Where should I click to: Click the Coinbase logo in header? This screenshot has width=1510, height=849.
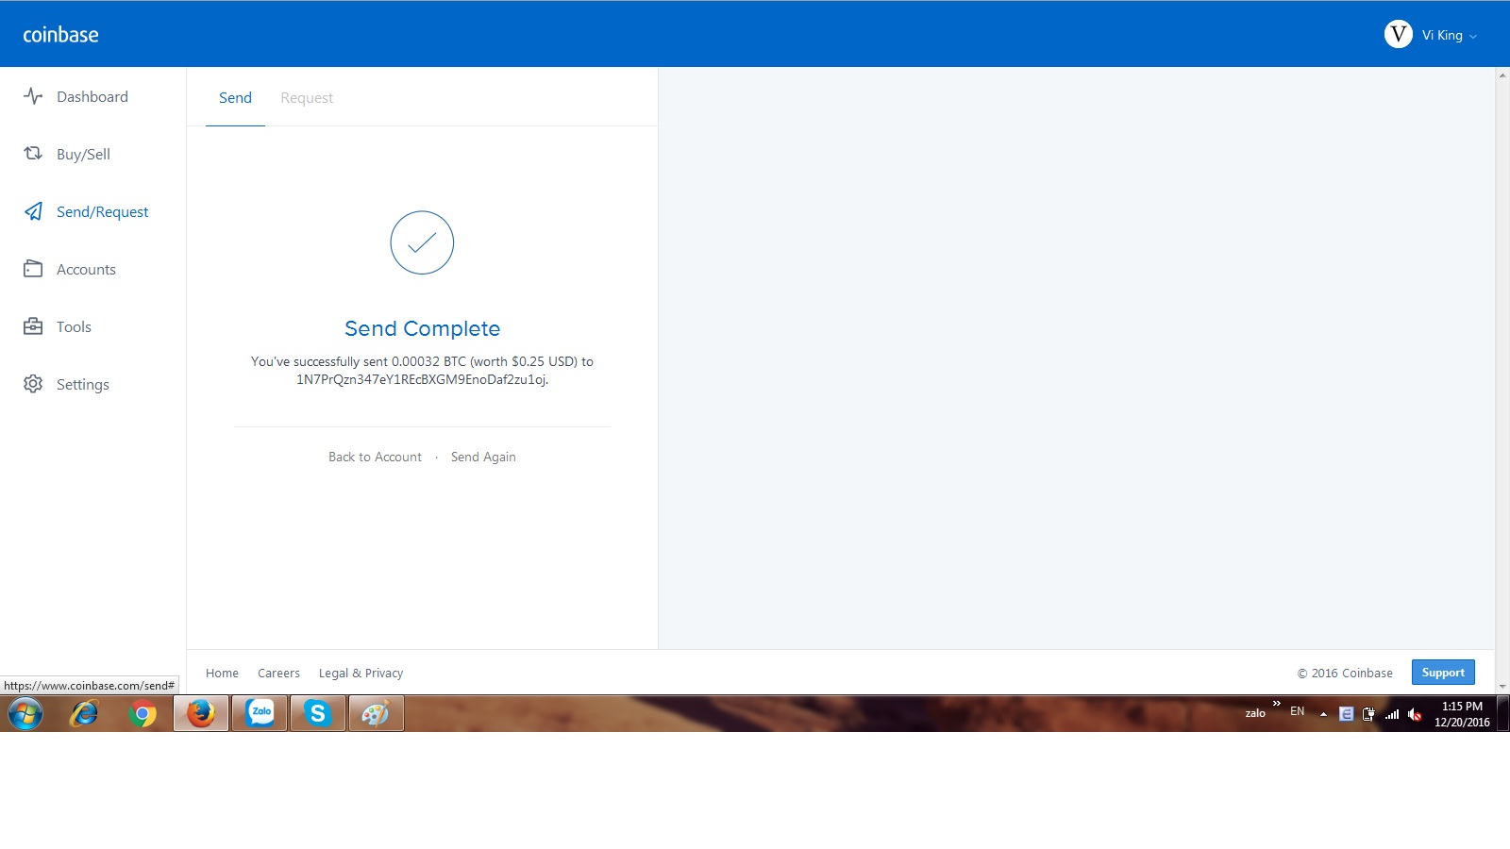click(x=60, y=35)
